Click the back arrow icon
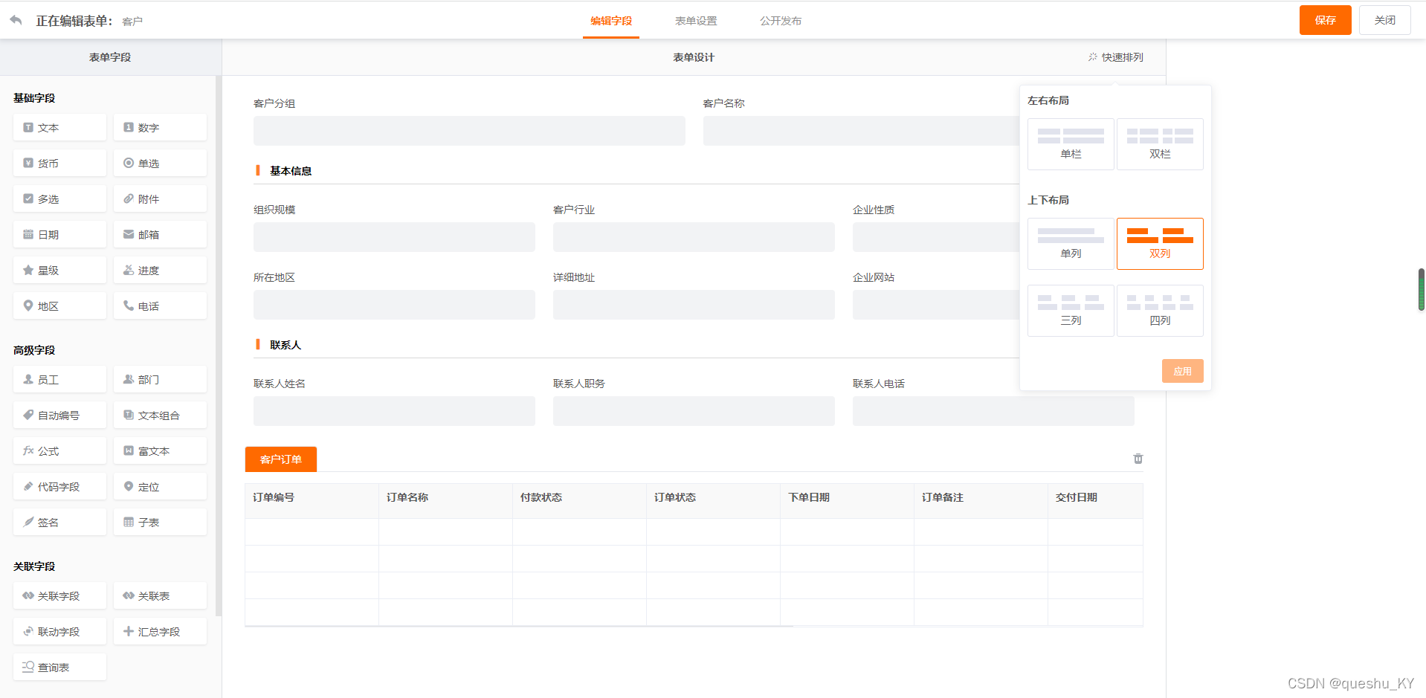This screenshot has height=698, width=1426. 16,20
